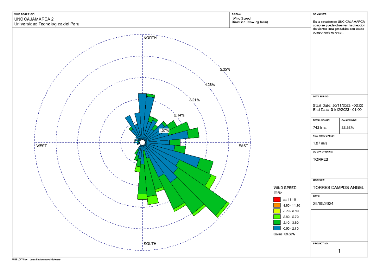Click the Calms: 38.58% legend label
Image resolution: width=380 pixels, height=269 pixels.
click(284, 234)
